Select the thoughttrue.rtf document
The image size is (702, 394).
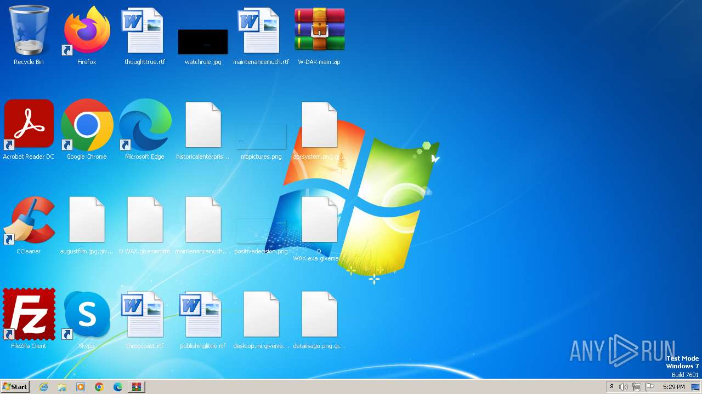click(145, 36)
